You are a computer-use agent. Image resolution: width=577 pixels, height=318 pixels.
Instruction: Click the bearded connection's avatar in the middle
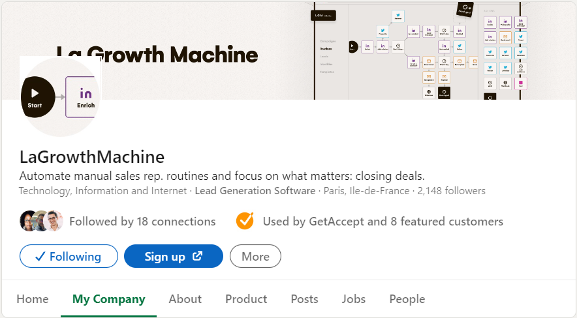41,222
